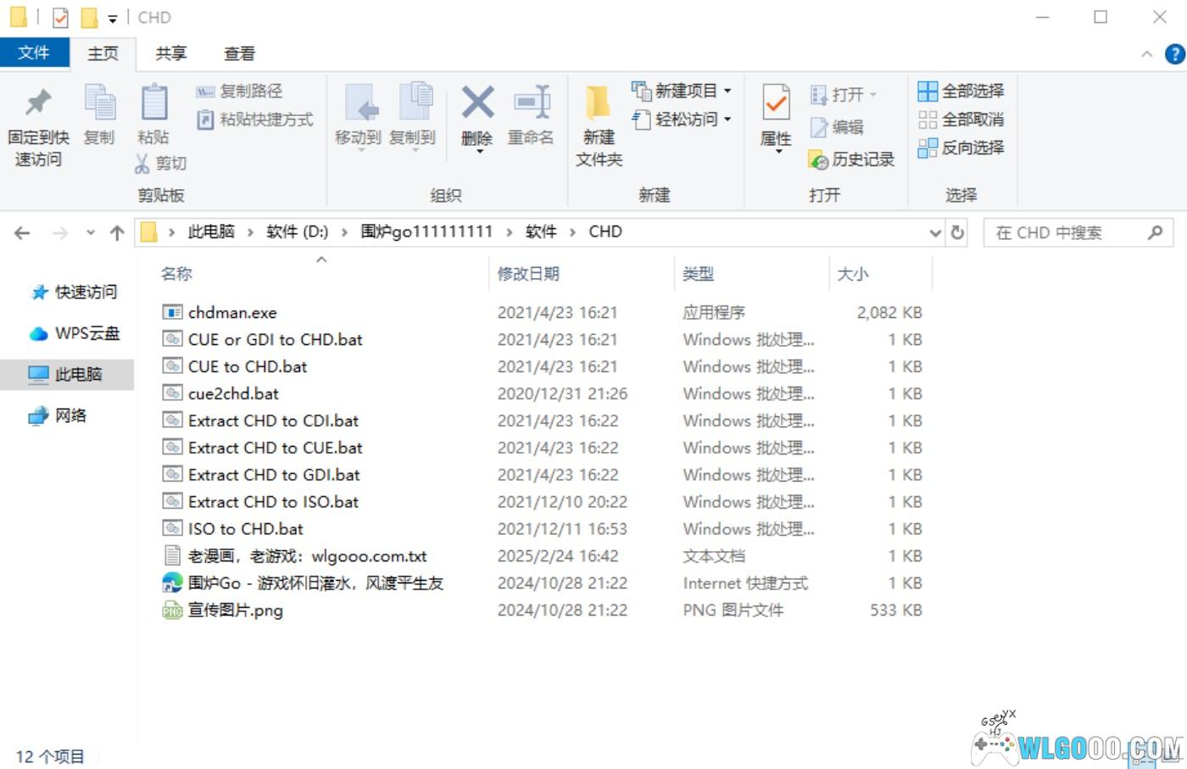Viewport: 1187px width, 769px height.
Task: Click the Pin to Quick Access icon
Action: (x=38, y=103)
